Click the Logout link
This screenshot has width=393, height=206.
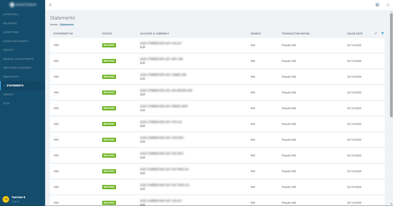pos(16,201)
